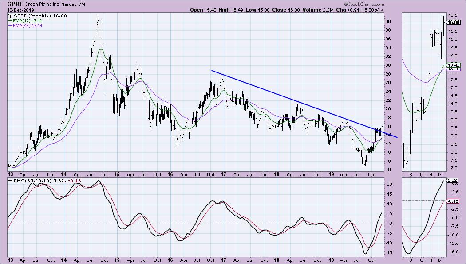Click the 40 label on the price axis
Viewport: 466px width, 264px height.
point(388,22)
